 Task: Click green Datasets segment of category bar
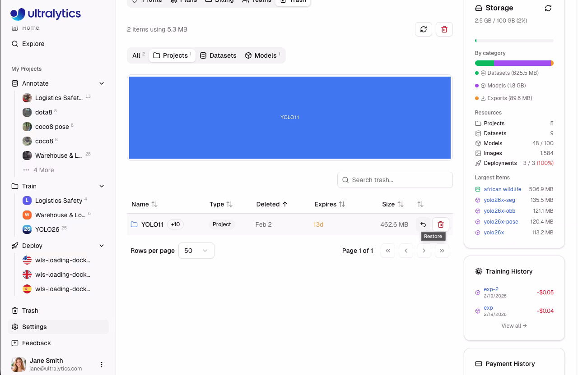[x=485, y=63]
